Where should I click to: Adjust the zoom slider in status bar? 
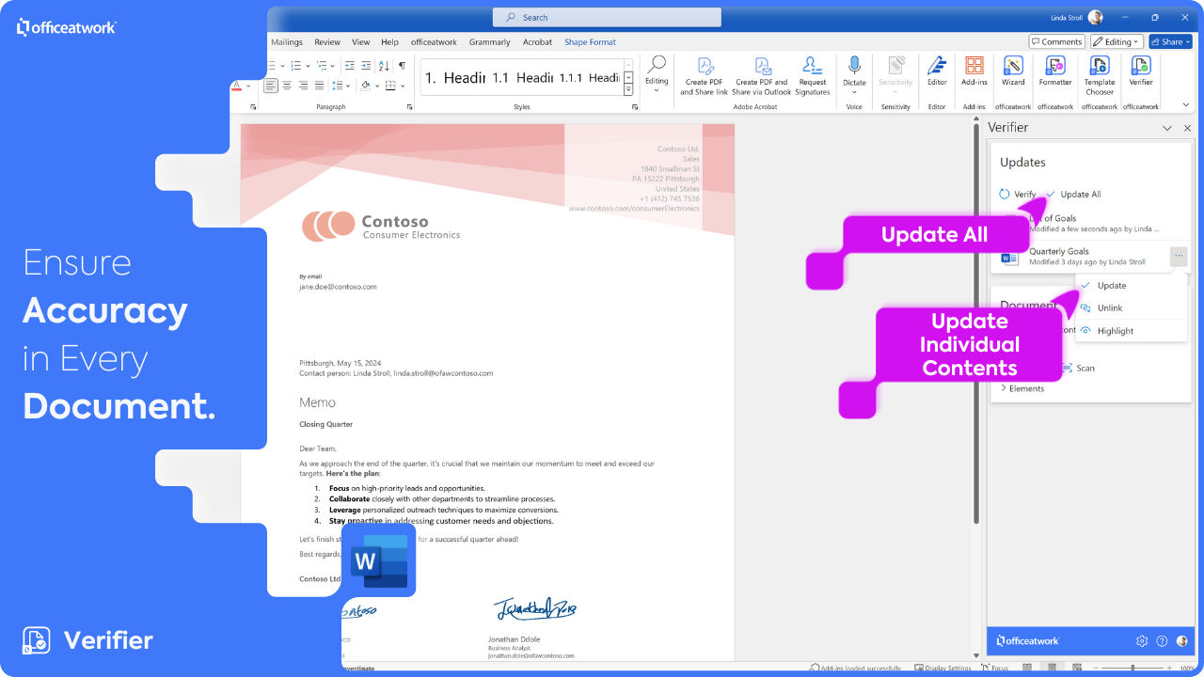click(x=1132, y=668)
